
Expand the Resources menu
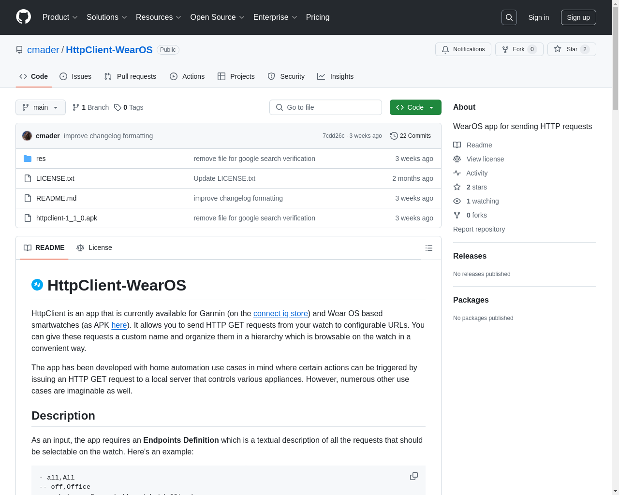(159, 17)
